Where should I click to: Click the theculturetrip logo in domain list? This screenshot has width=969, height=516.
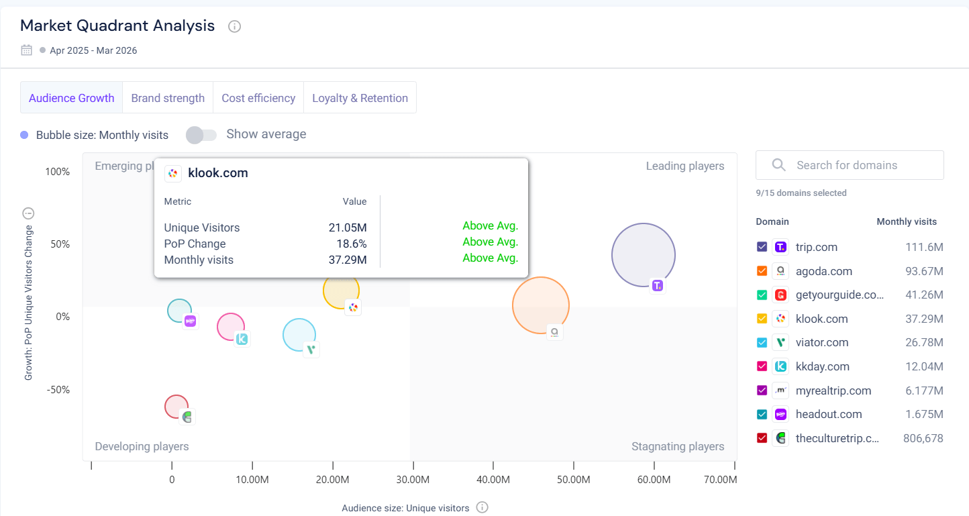[x=780, y=438]
